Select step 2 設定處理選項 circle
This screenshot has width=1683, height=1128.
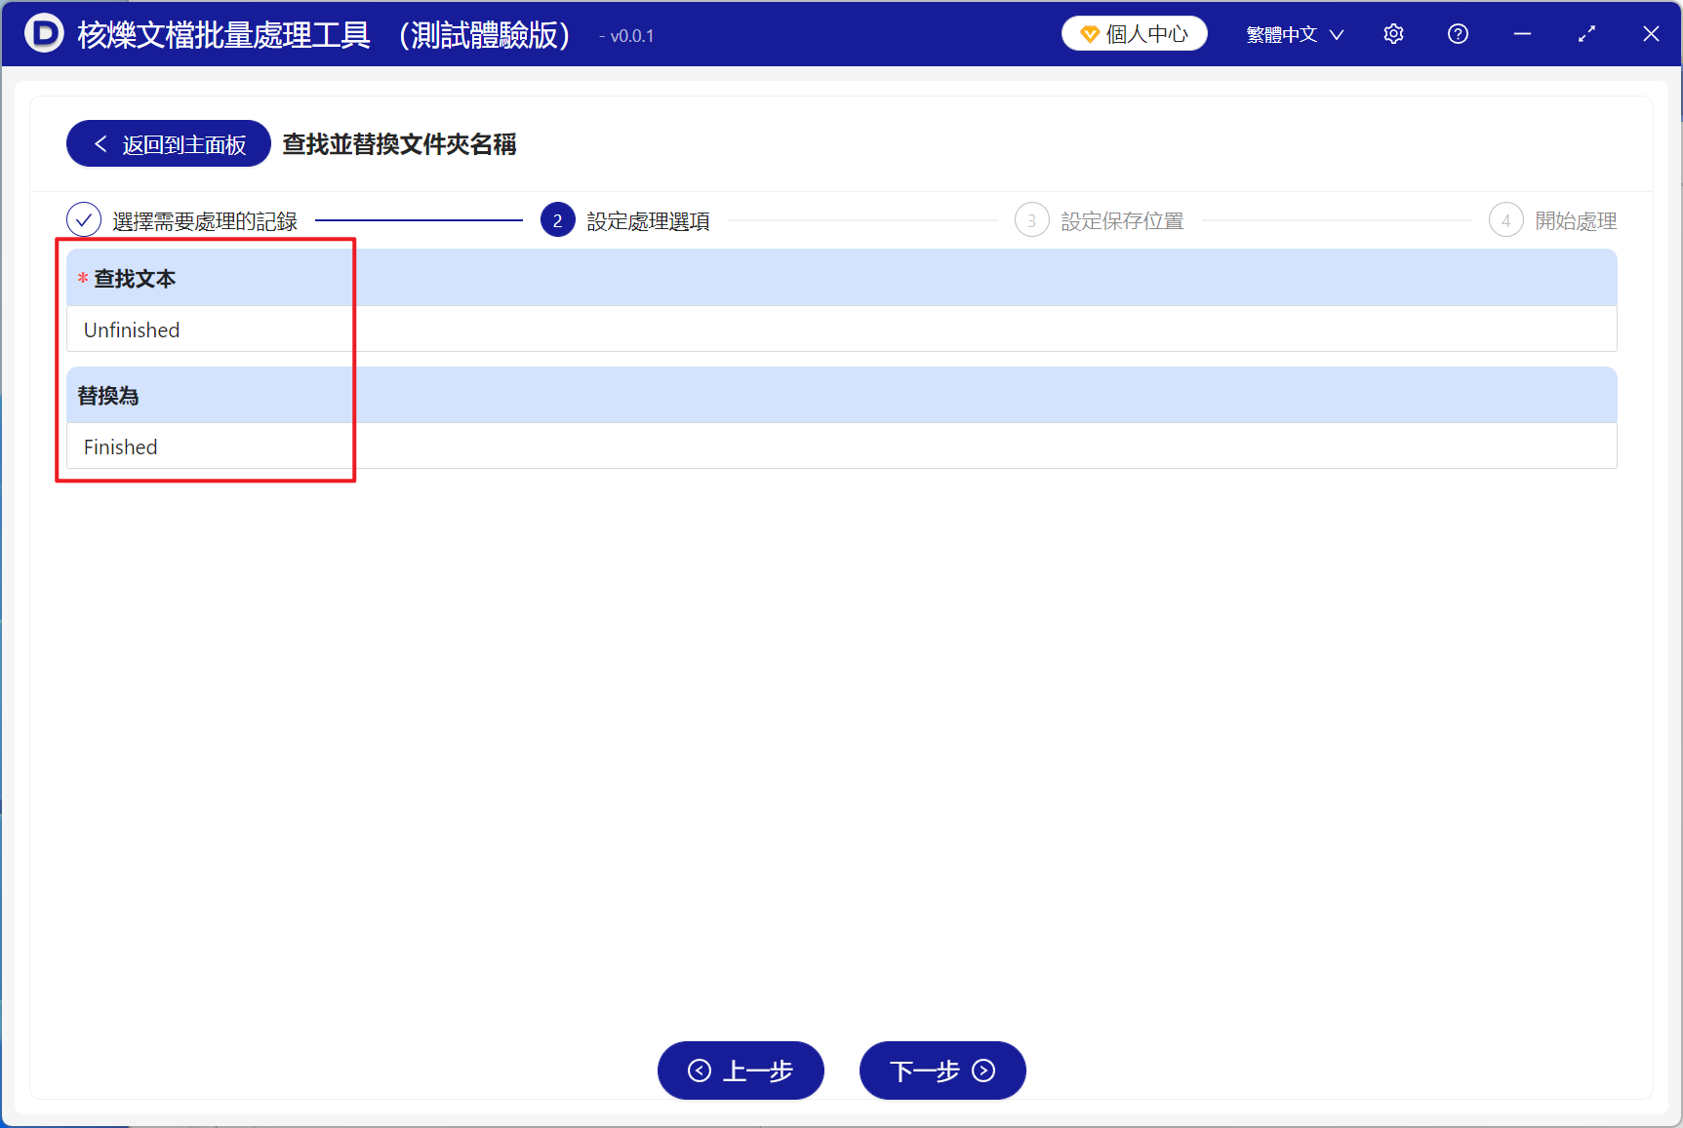557,220
